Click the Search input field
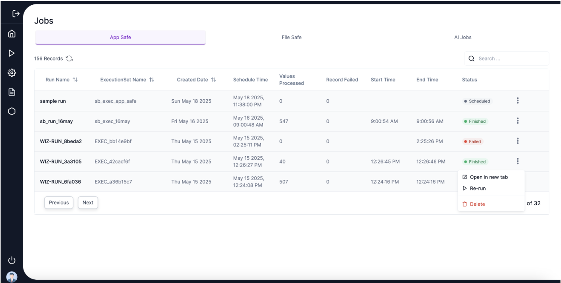Image resolution: width=561 pixels, height=283 pixels. [x=510, y=59]
